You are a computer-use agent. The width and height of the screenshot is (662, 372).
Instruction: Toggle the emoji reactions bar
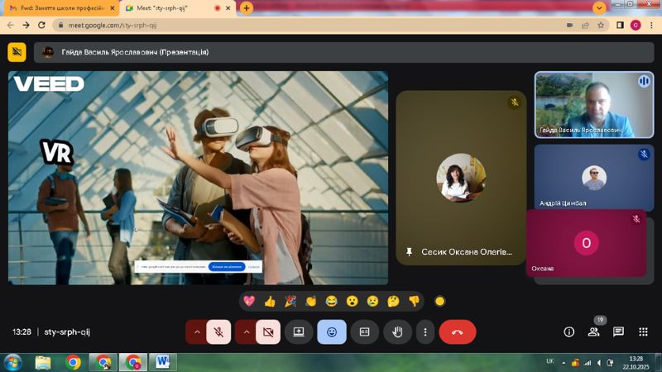click(332, 331)
